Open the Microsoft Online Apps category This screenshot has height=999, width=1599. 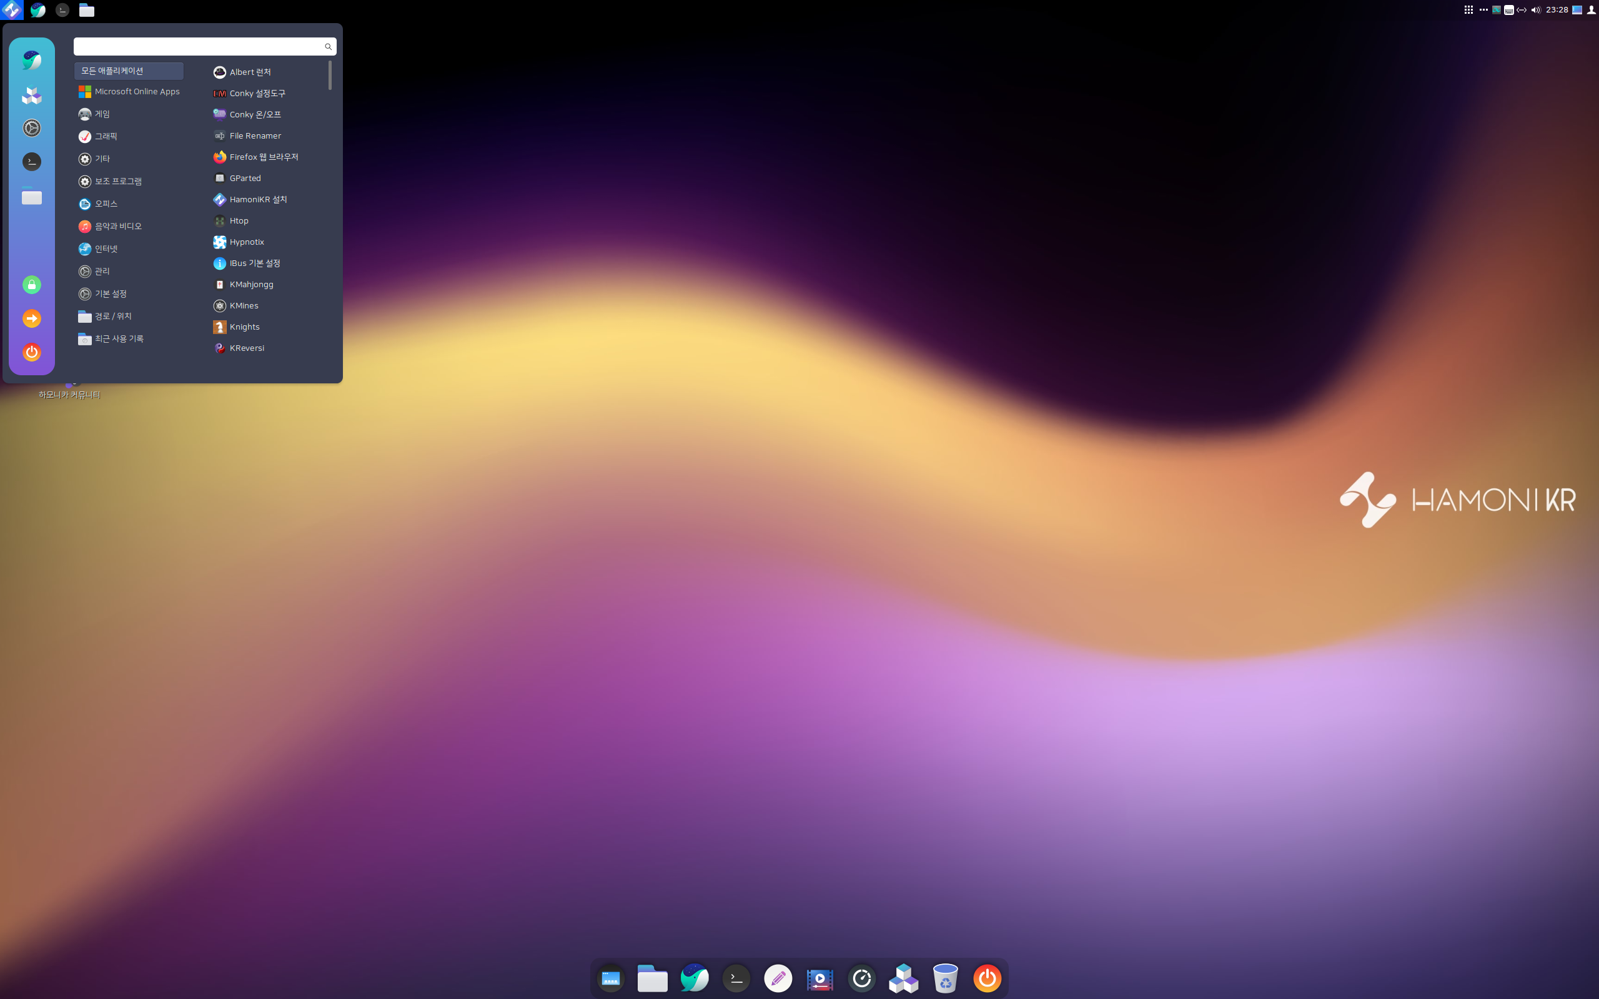point(129,92)
